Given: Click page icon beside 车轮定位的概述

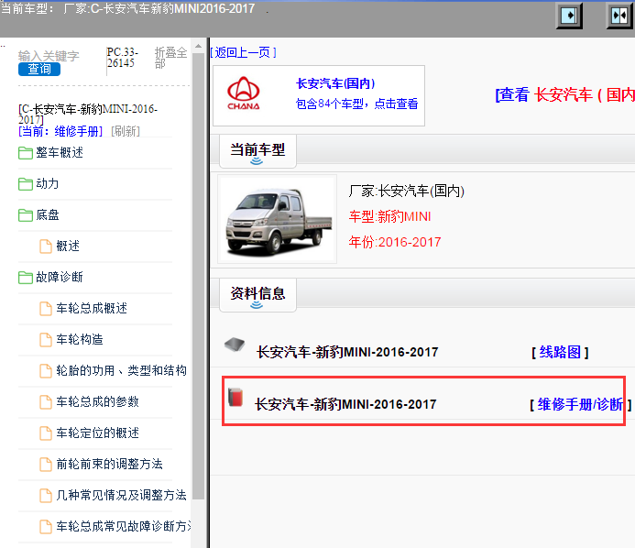Looking at the screenshot, I should point(46,433).
